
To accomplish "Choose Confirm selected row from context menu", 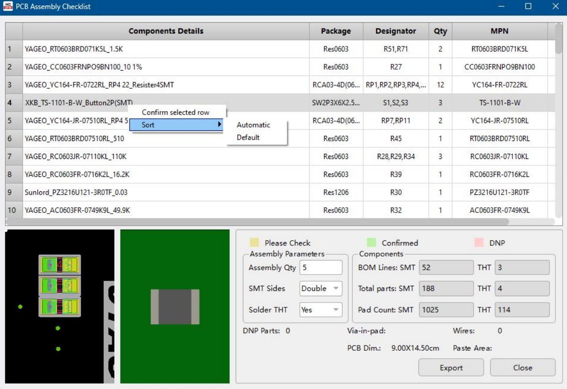I will click(176, 112).
